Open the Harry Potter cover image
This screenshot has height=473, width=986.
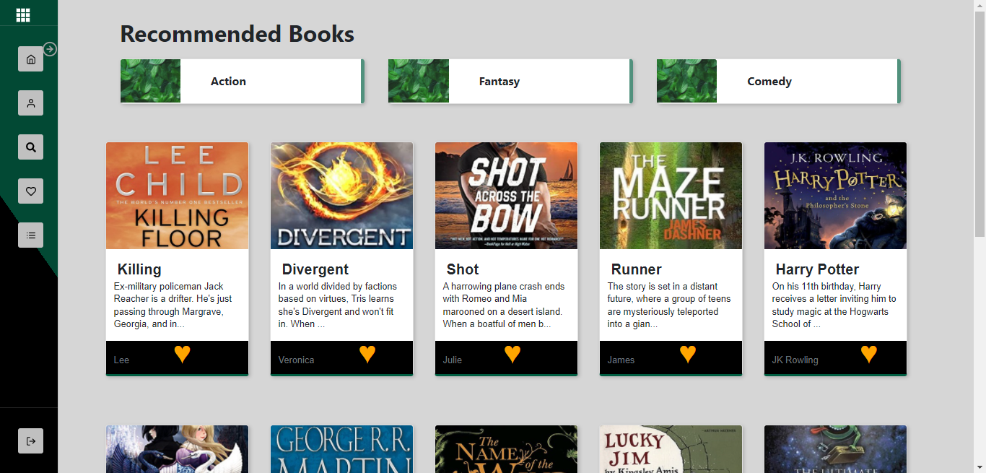pos(836,196)
